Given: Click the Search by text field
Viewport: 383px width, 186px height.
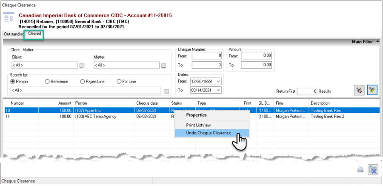Looking at the screenshot, I should (86, 90).
